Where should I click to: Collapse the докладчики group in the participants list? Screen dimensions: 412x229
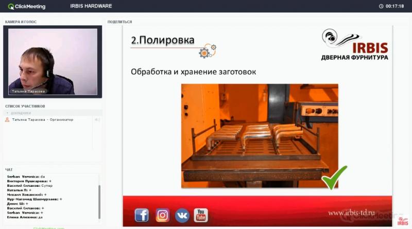[7, 113]
